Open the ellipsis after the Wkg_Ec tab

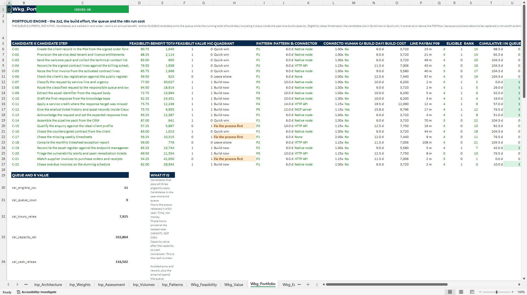pos(299,285)
